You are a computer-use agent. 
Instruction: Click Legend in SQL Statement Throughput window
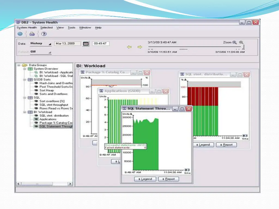point(145,179)
